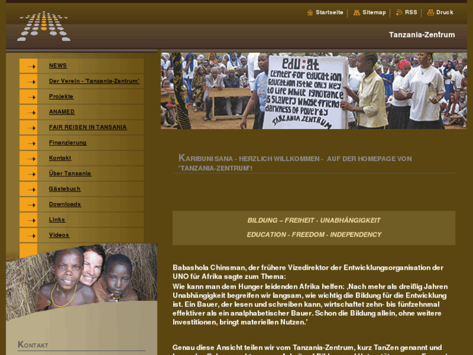Viewport: 473px width, 355px height.
Task: Navigate to Finanzierung
Action: pyautogui.click(x=68, y=143)
